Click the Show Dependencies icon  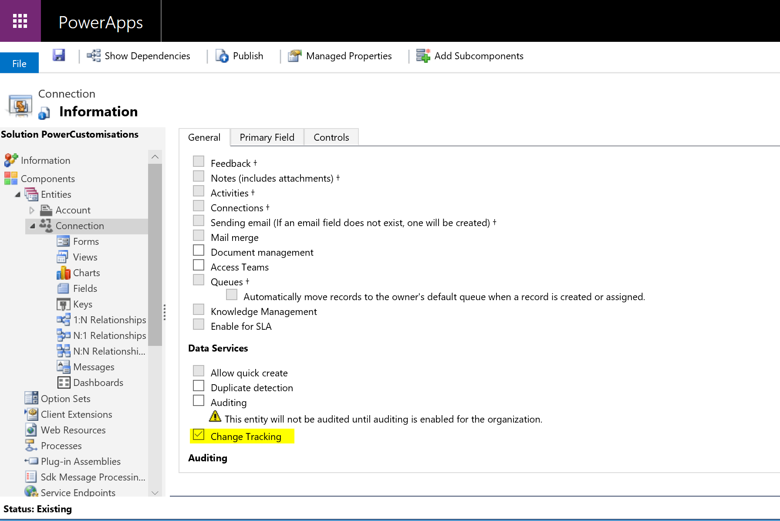[x=94, y=56]
